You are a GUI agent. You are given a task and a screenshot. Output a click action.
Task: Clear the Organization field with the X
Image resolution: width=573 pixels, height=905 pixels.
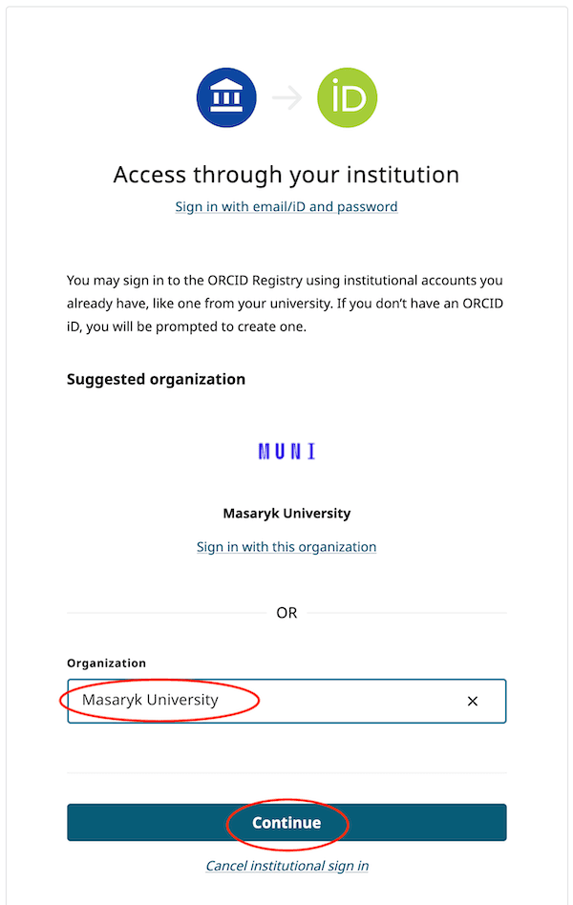click(x=473, y=701)
